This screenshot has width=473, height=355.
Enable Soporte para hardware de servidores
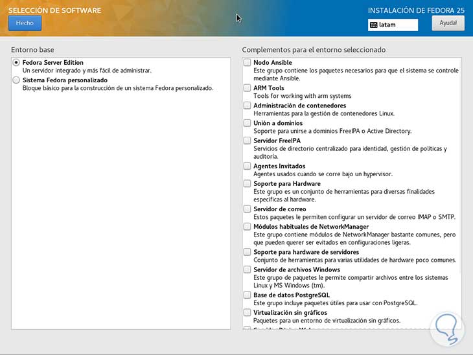[x=247, y=251]
